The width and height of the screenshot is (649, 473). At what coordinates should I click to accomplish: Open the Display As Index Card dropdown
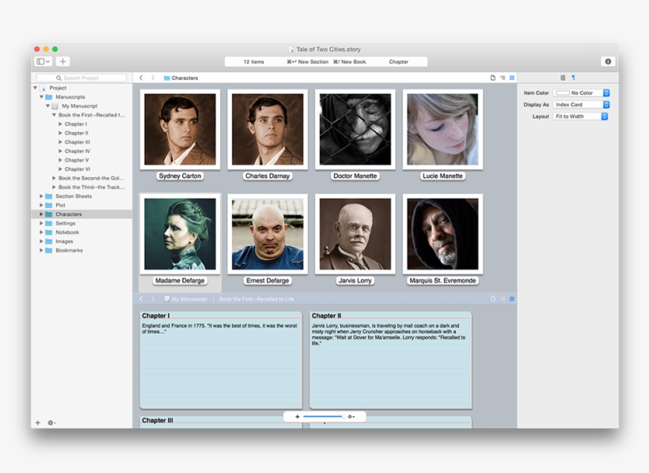point(581,104)
